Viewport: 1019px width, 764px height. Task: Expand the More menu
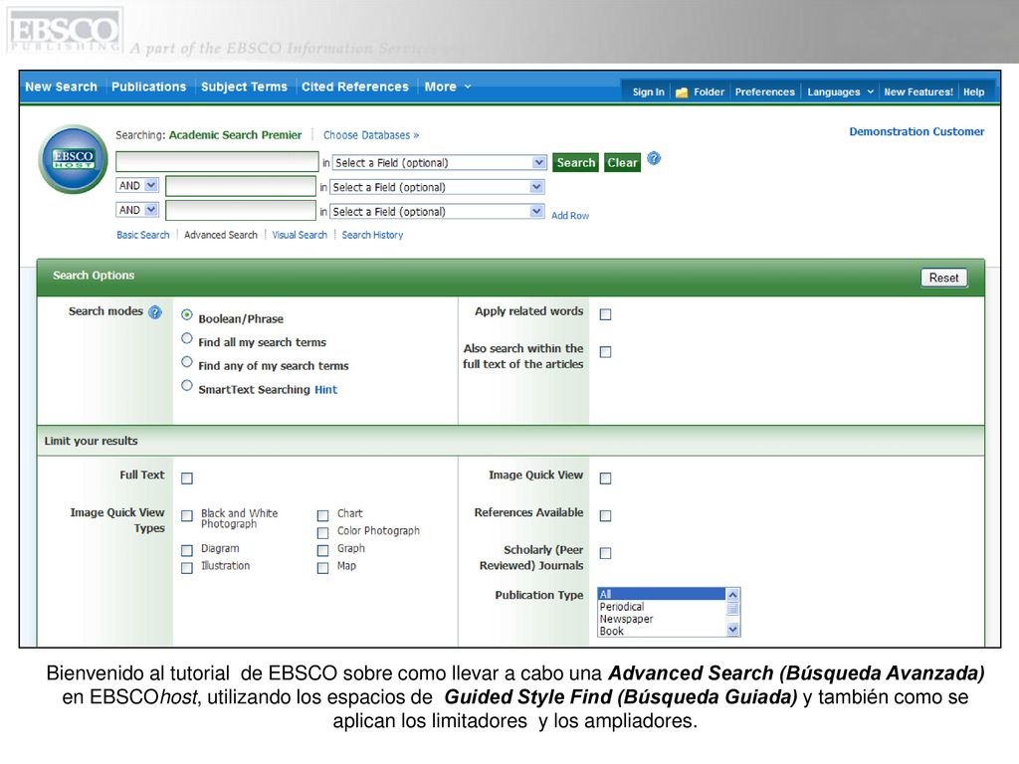pyautogui.click(x=448, y=87)
